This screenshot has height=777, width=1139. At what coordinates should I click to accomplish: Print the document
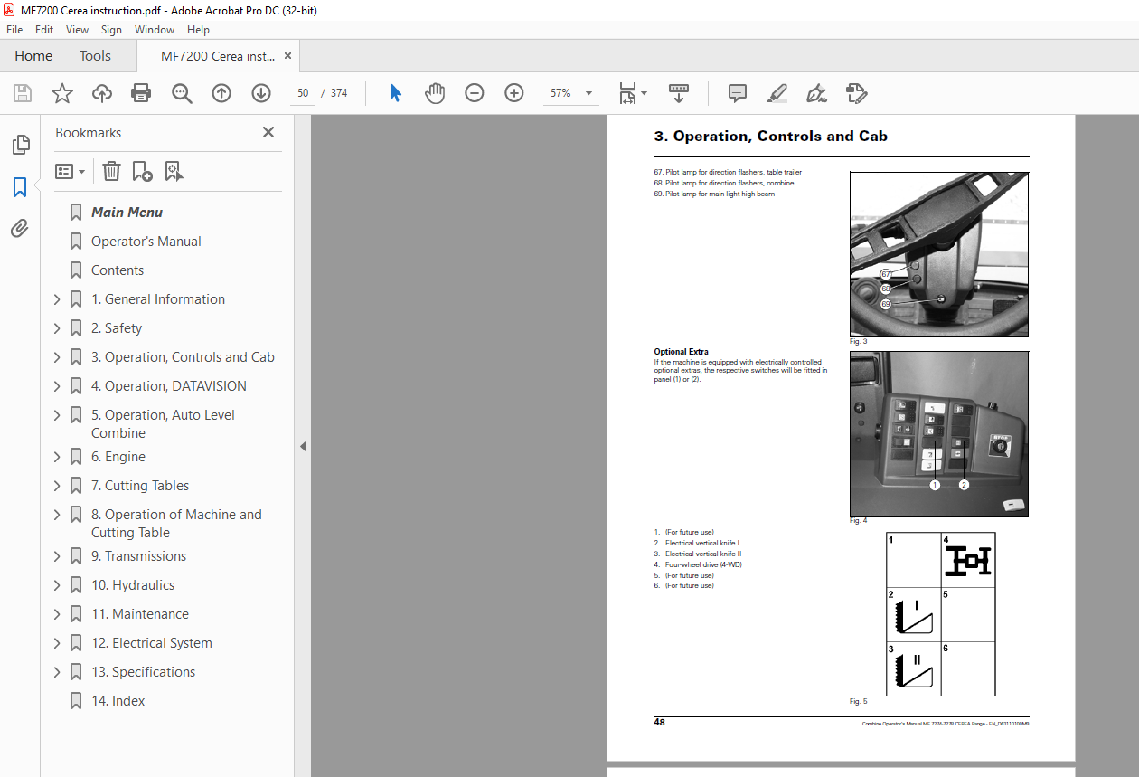click(141, 93)
